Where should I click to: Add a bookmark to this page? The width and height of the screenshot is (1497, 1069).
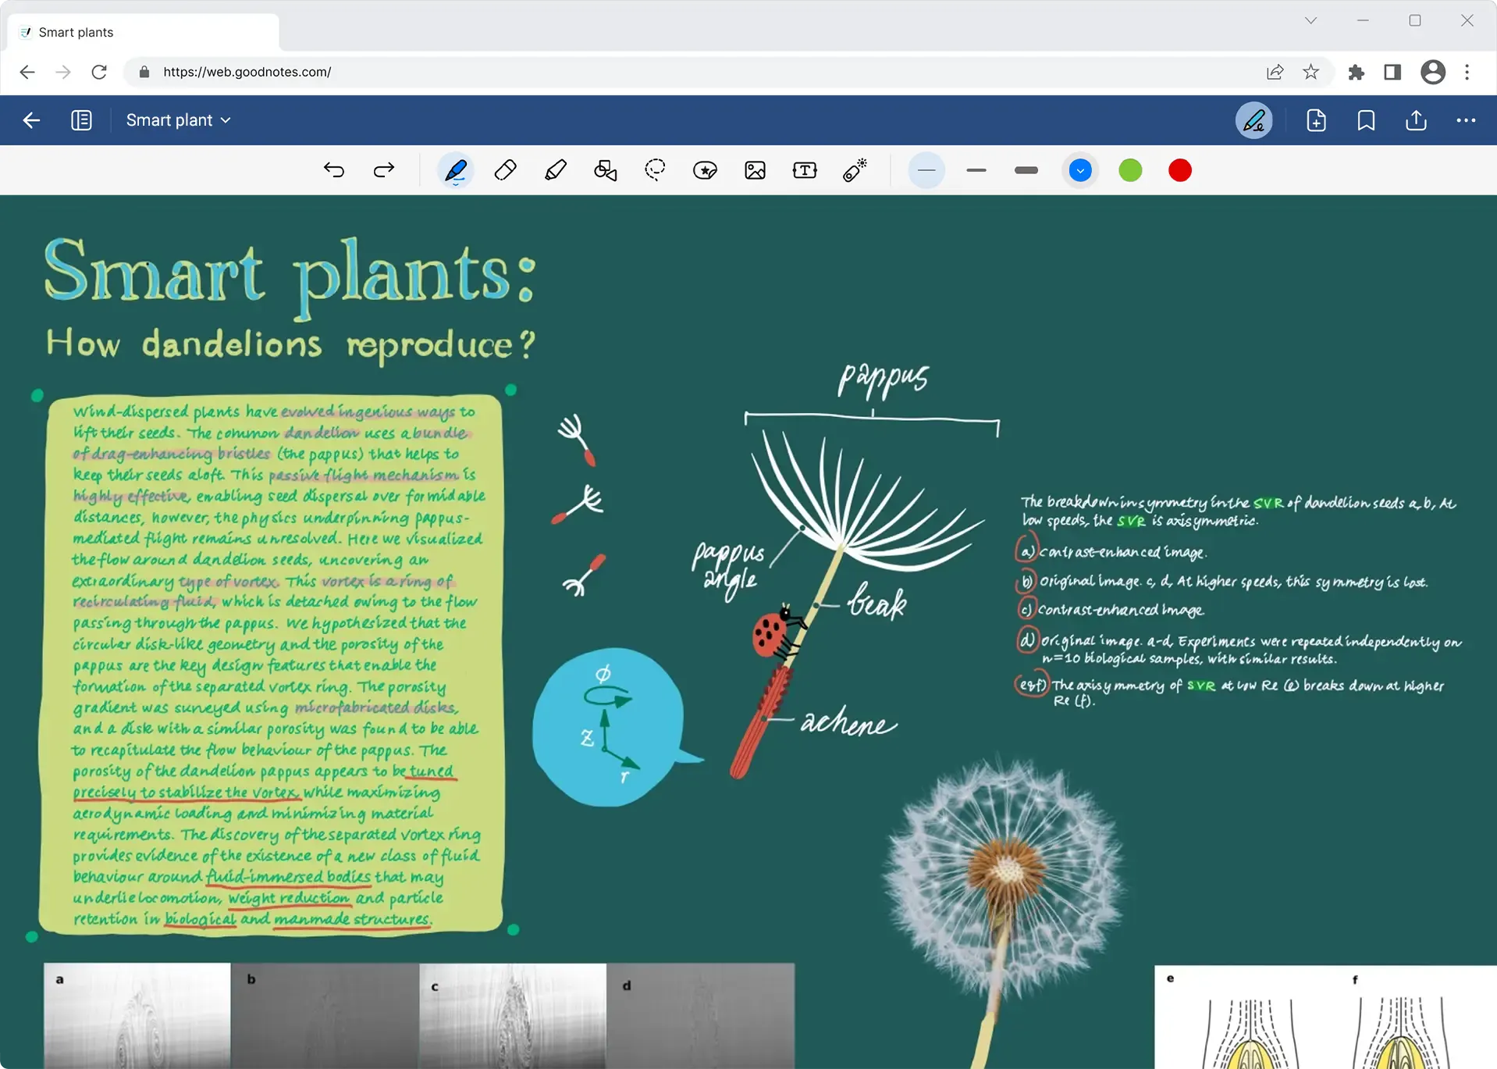click(x=1366, y=120)
